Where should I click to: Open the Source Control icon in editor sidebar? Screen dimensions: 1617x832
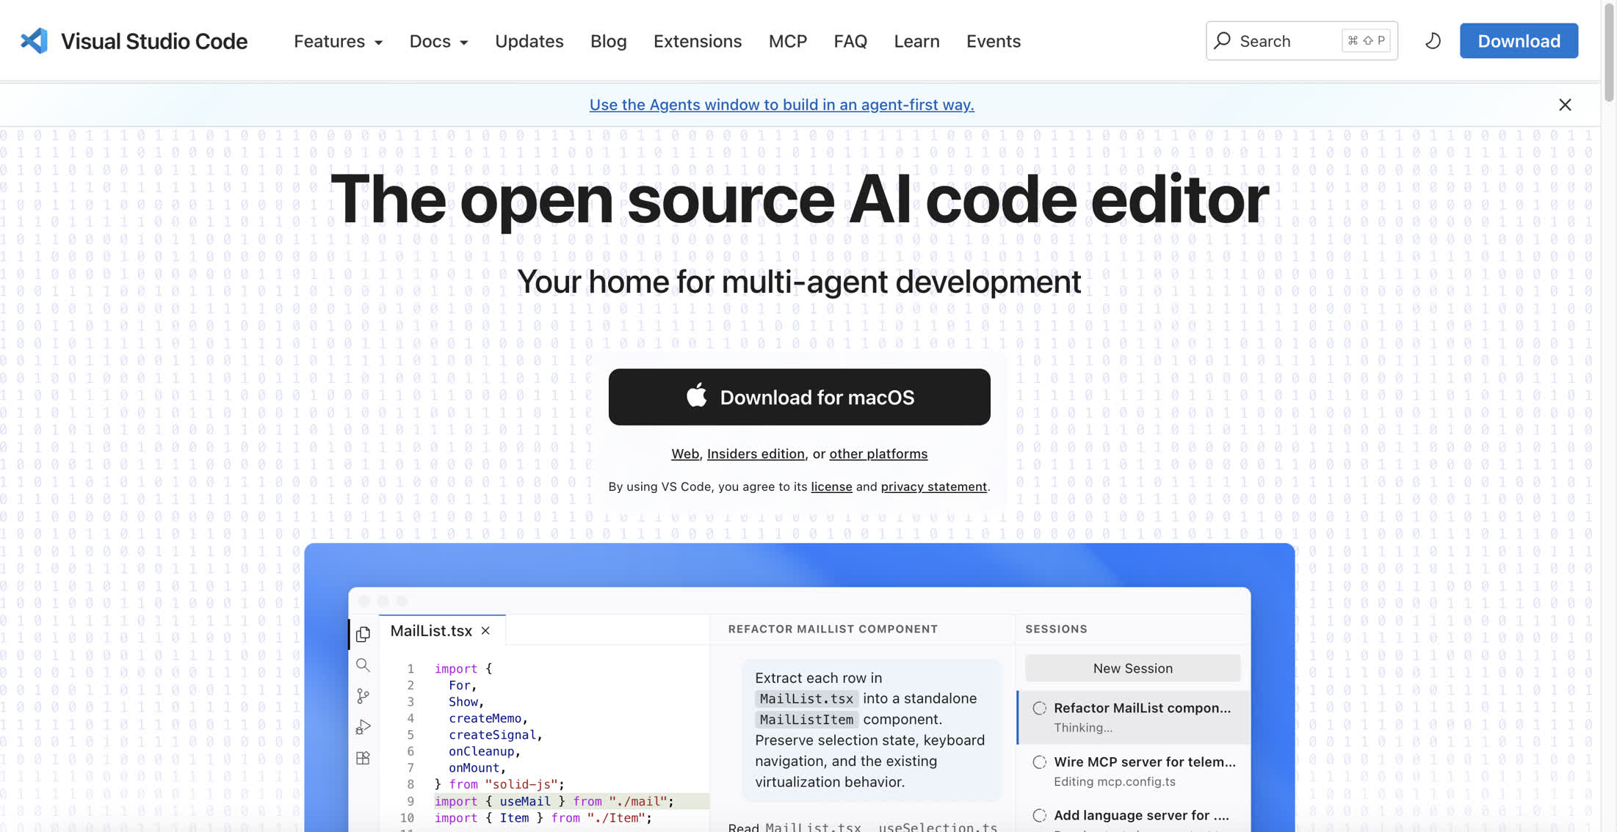(363, 696)
